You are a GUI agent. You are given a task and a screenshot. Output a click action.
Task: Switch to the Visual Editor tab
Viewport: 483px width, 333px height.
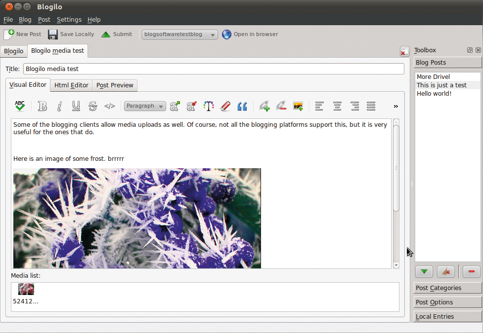28,85
